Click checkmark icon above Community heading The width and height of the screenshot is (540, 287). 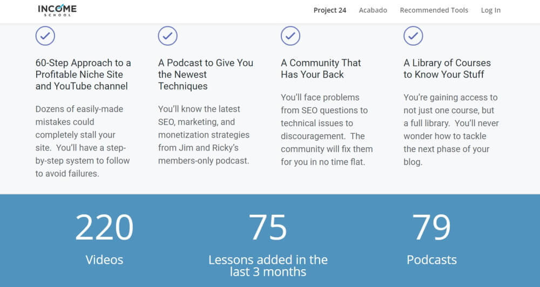(291, 36)
